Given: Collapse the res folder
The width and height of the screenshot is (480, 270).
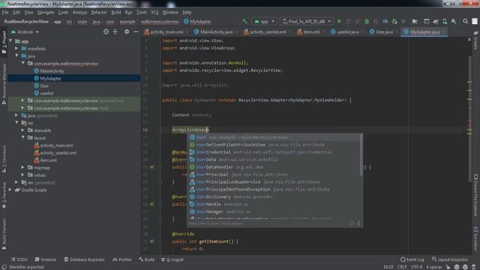Looking at the screenshot, I should click(x=16, y=123).
